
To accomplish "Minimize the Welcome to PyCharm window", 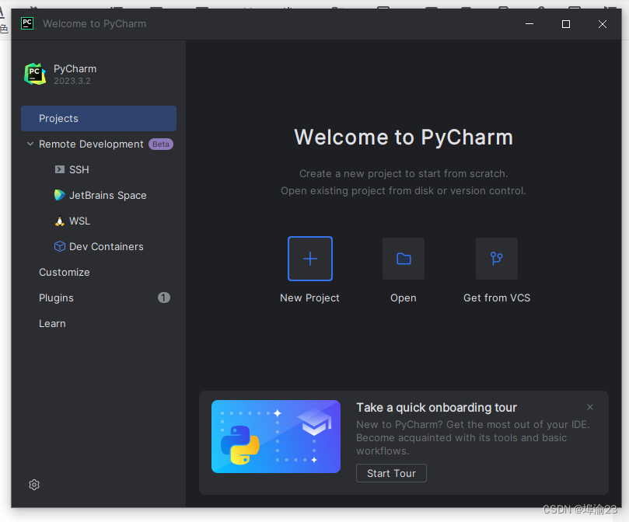I will click(529, 24).
